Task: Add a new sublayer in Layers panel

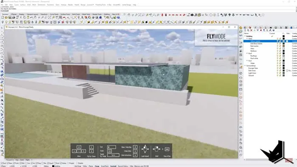Action: (x=248, y=30)
